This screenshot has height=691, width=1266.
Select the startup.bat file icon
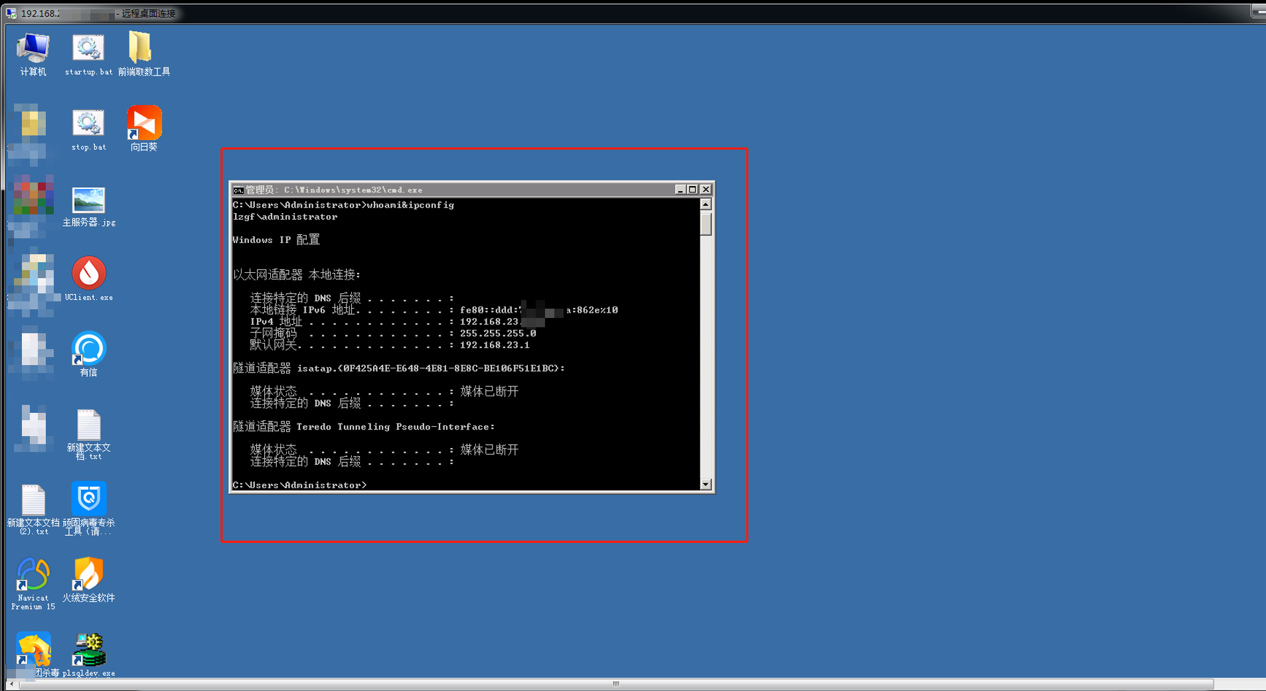[x=88, y=50]
